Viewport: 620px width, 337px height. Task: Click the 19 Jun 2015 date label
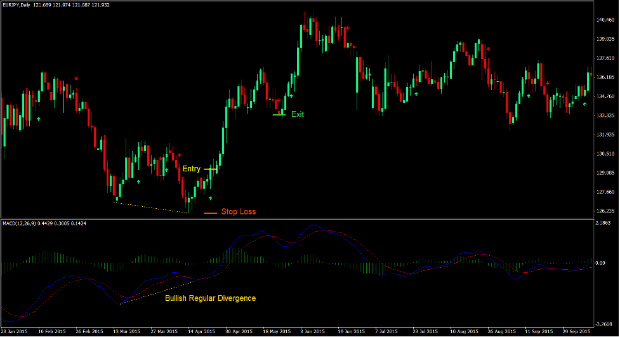coord(351,331)
